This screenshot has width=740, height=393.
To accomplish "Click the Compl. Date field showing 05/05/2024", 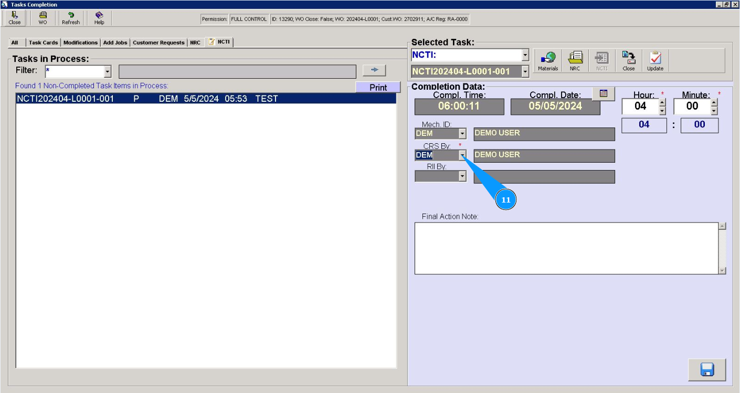I will [555, 107].
